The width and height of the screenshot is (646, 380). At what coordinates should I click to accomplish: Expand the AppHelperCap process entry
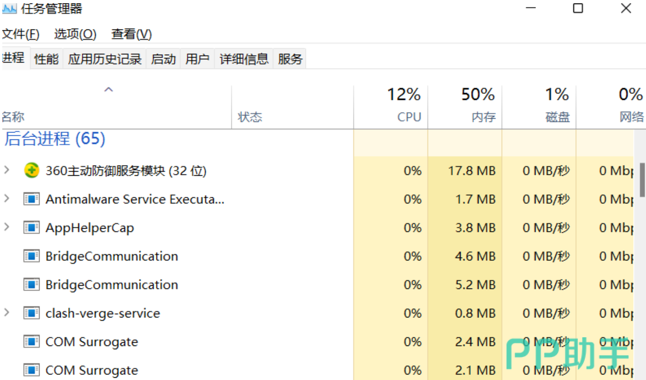6,227
